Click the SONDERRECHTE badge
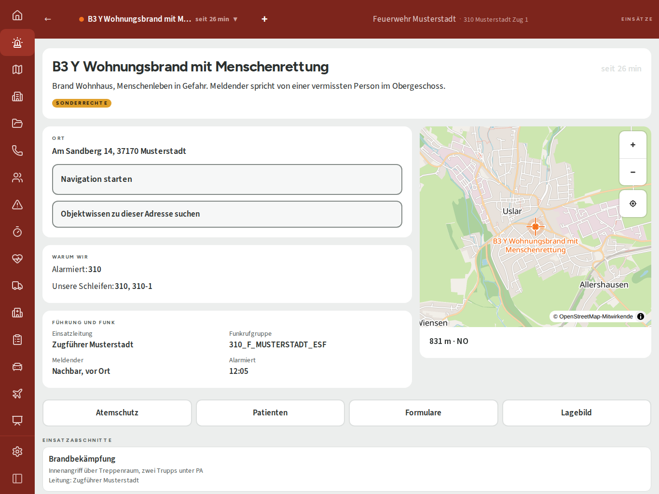 pyautogui.click(x=82, y=103)
